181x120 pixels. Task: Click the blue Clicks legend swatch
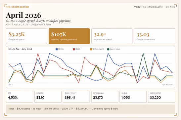[57, 49]
